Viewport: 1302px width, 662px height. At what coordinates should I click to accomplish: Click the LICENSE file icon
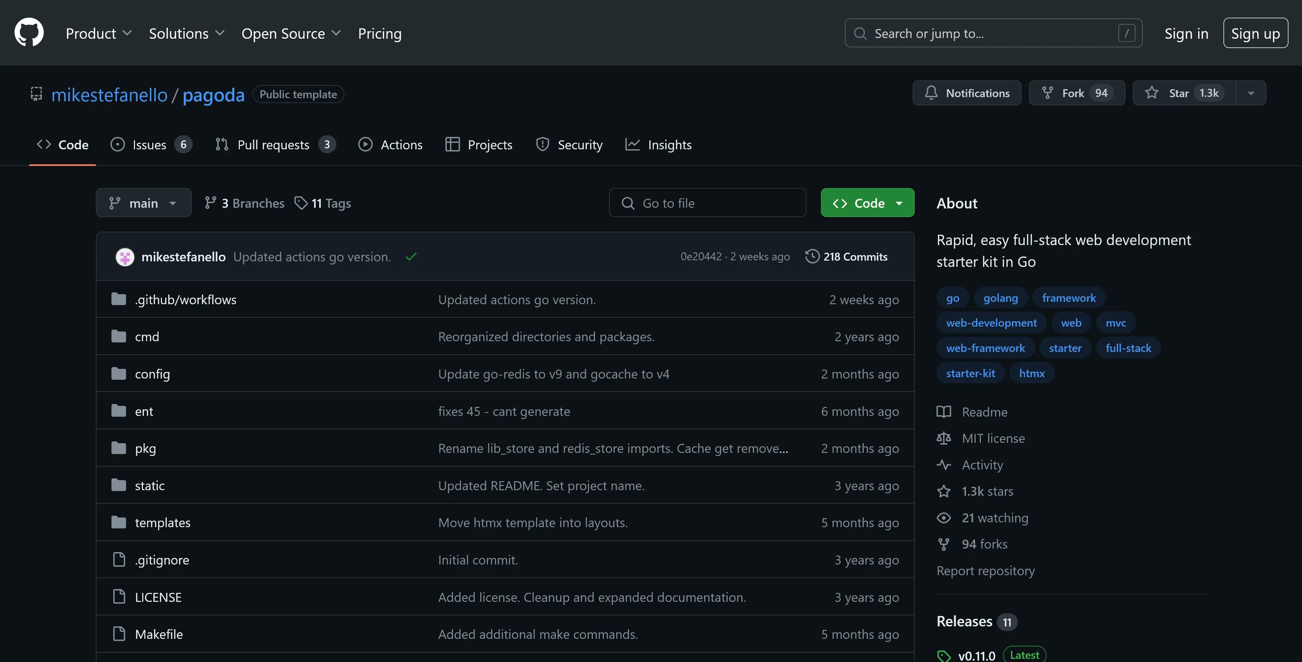(x=119, y=597)
